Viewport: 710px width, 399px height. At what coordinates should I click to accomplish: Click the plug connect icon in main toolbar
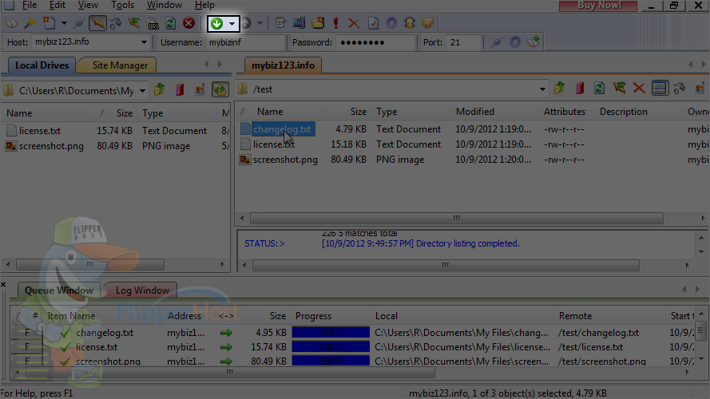click(x=79, y=23)
